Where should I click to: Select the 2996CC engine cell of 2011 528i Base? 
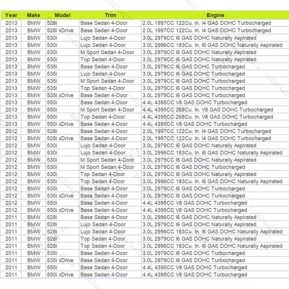[215, 217]
